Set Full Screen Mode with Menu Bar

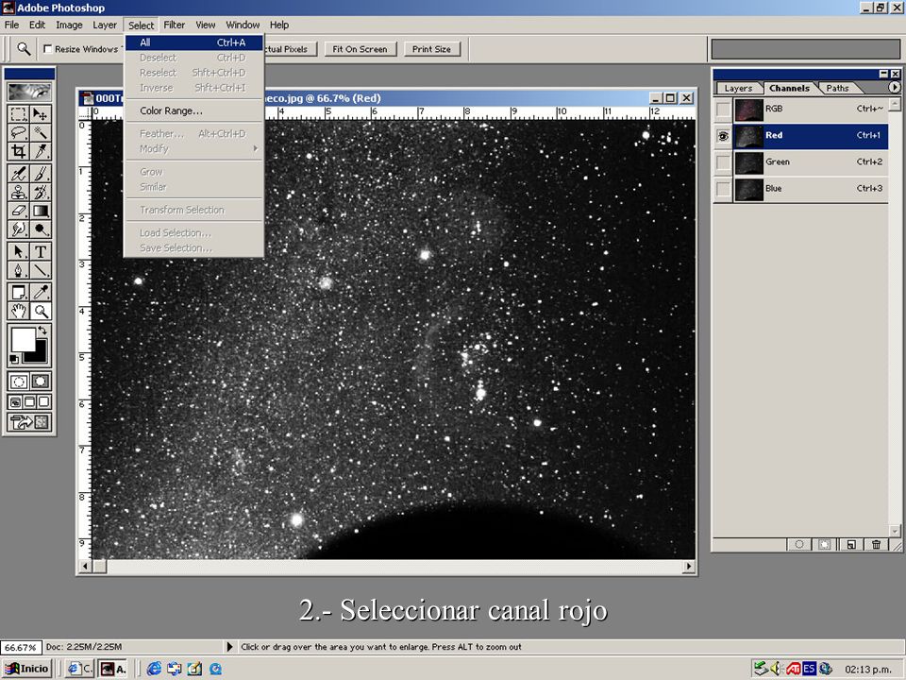(29, 402)
